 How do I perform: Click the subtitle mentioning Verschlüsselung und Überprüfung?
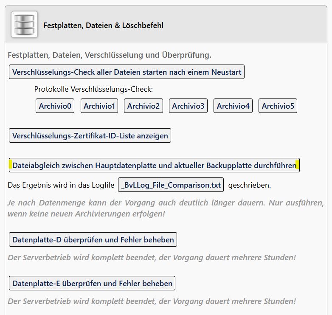[110, 55]
